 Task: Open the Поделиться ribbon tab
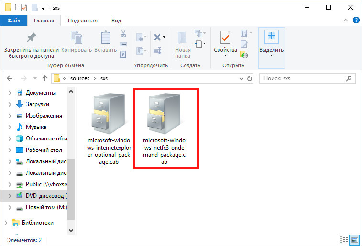point(83,21)
